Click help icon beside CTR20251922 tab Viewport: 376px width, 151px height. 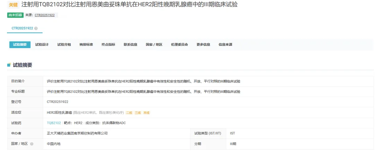coord(36,28)
